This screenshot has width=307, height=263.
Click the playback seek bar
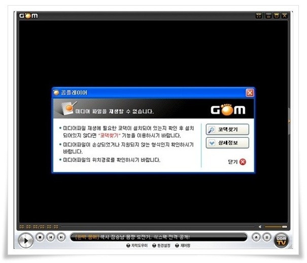tap(158, 227)
